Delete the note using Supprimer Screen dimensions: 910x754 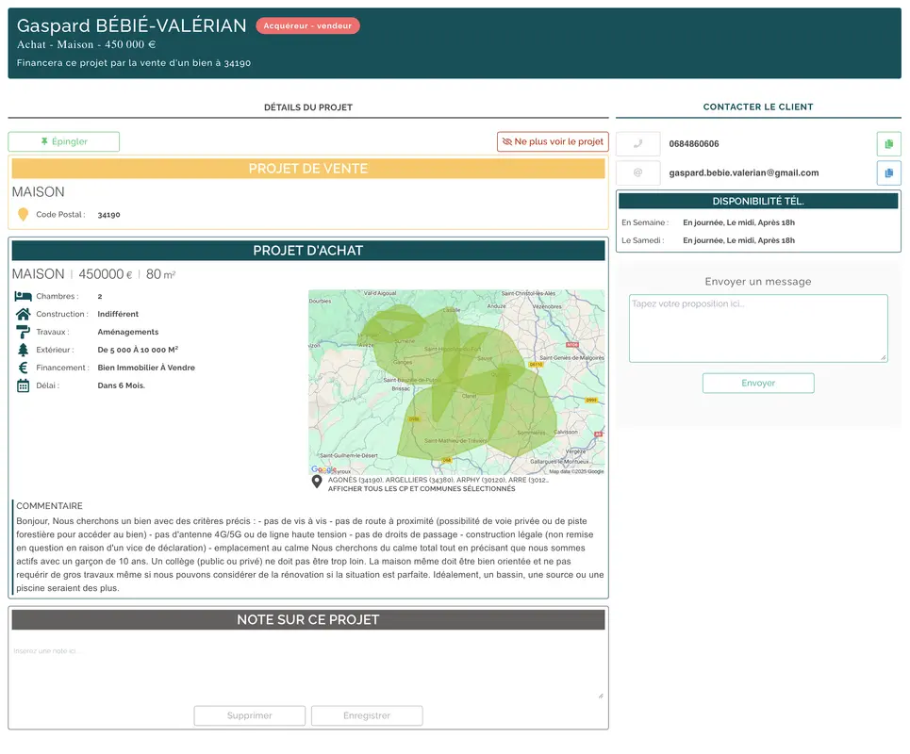(249, 715)
